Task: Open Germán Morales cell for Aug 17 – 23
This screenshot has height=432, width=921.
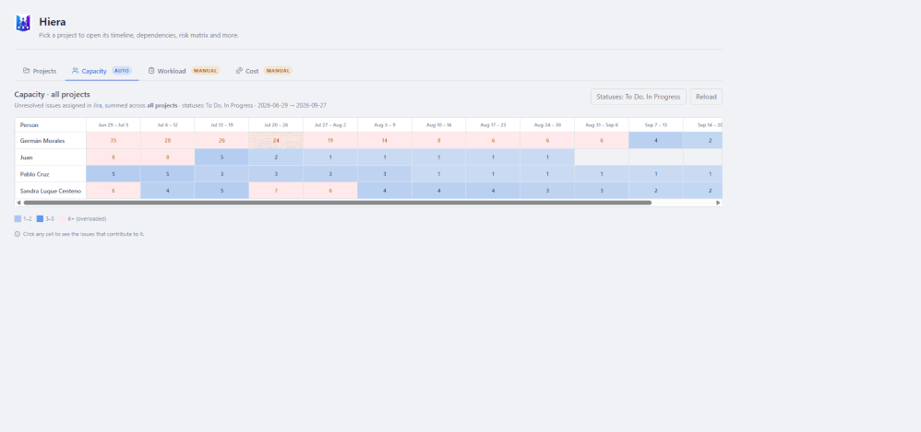Action: pos(493,141)
